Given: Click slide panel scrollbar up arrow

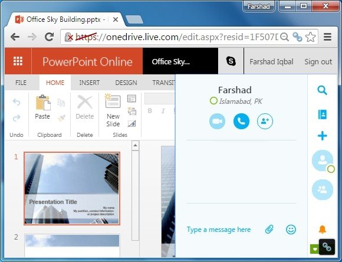Looking at the screenshot, I should [135, 145].
